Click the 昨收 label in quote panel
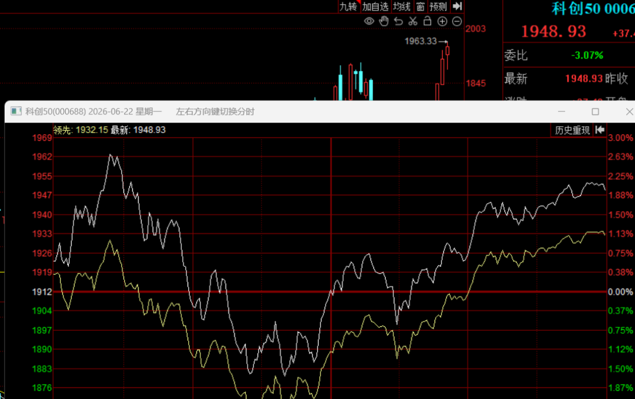 point(617,79)
